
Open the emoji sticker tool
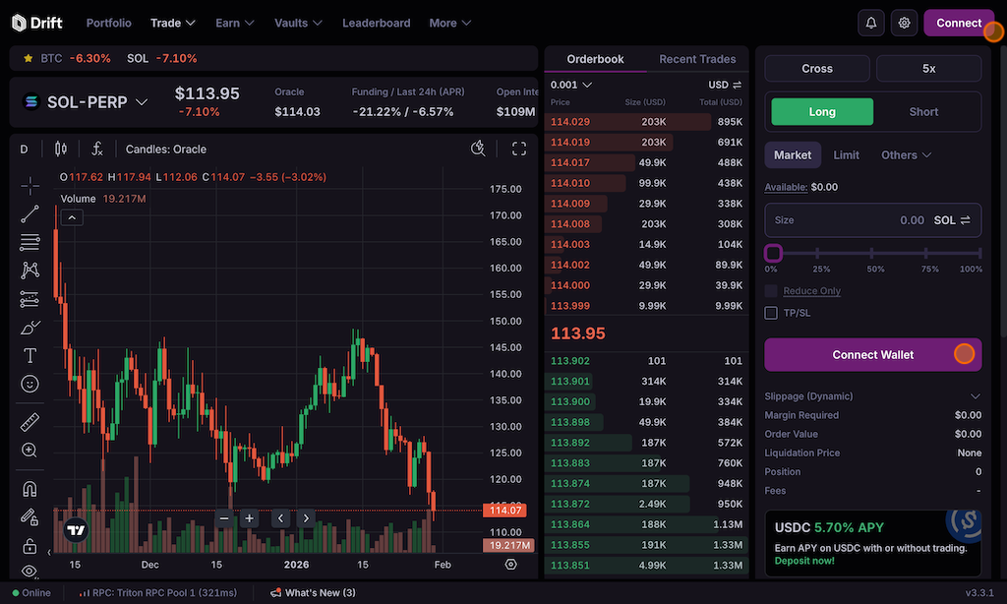30,384
